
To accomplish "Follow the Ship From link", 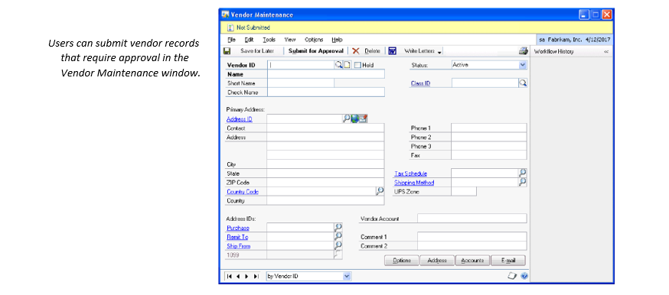I will 239,246.
